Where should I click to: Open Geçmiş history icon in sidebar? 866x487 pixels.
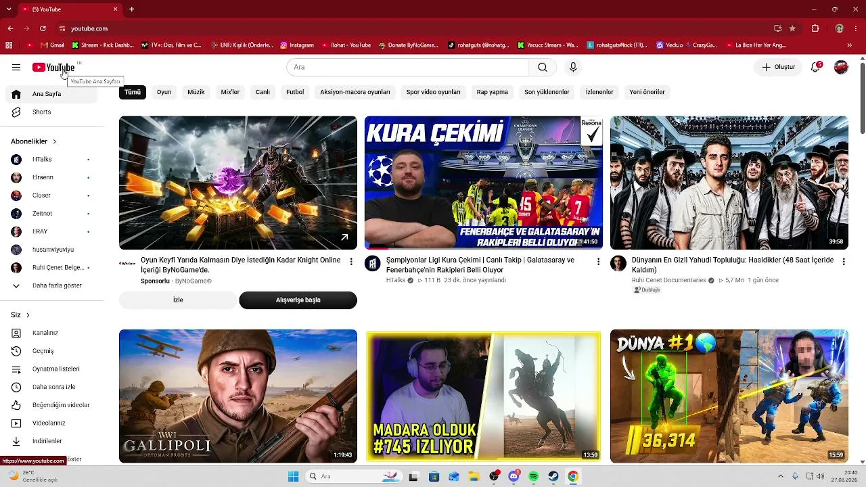(x=16, y=351)
